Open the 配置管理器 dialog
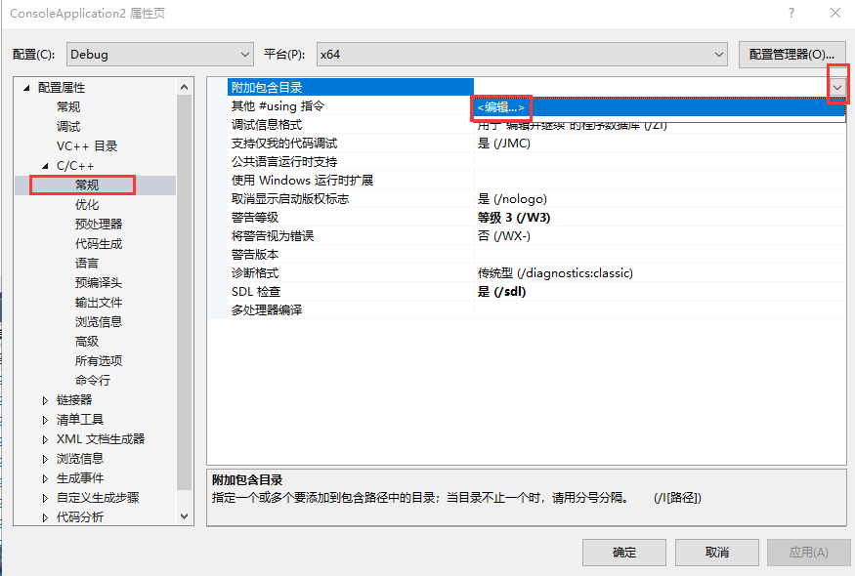The width and height of the screenshot is (855, 576). coord(791,54)
